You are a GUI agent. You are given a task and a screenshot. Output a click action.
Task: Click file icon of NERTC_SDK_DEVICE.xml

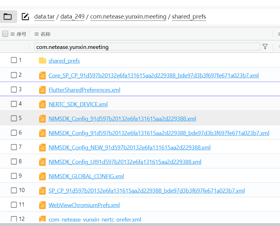tap(42, 104)
